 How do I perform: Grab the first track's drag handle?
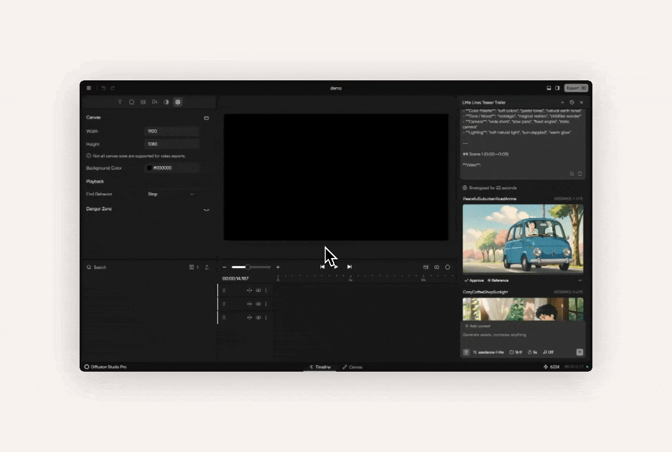point(224,291)
